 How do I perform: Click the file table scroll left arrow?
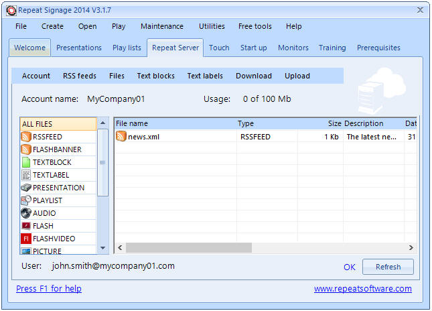(120, 247)
